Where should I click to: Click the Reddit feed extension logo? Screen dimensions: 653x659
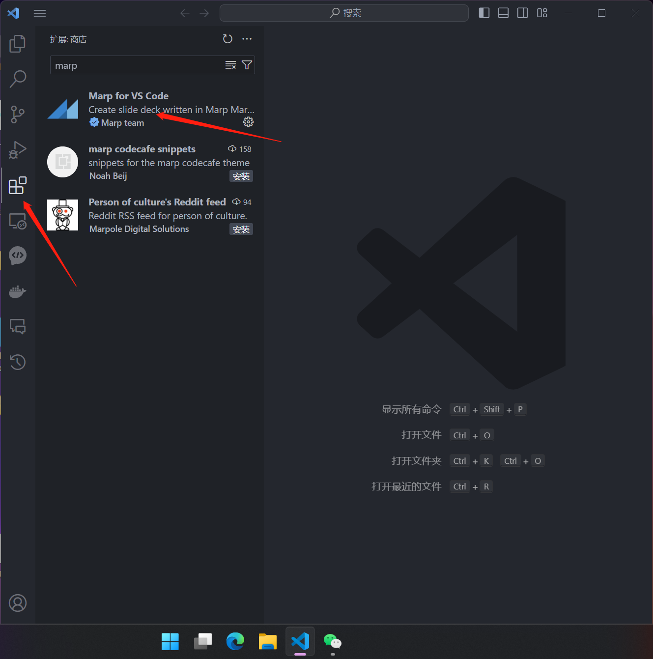coord(63,215)
